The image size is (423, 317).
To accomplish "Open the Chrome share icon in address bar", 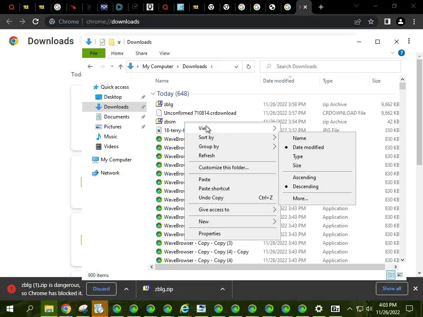I will [358, 21].
